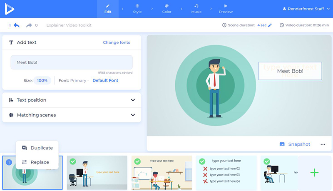
Task: Toggle green checkmark on office desk scene
Action: point(73,161)
